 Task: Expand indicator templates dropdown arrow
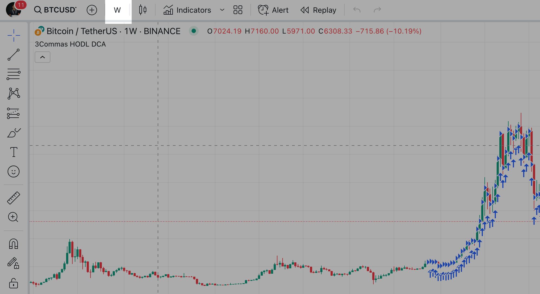(x=222, y=10)
